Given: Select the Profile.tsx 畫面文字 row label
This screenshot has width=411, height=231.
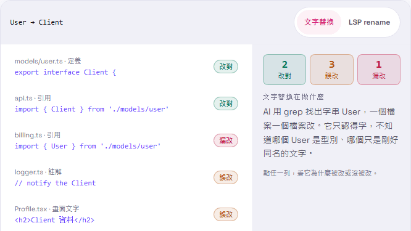Looking at the screenshot, I should point(47,209).
